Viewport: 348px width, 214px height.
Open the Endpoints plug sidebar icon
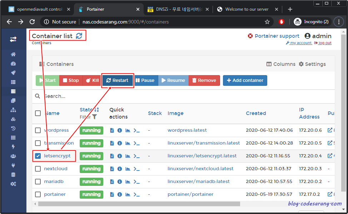pos(13,165)
